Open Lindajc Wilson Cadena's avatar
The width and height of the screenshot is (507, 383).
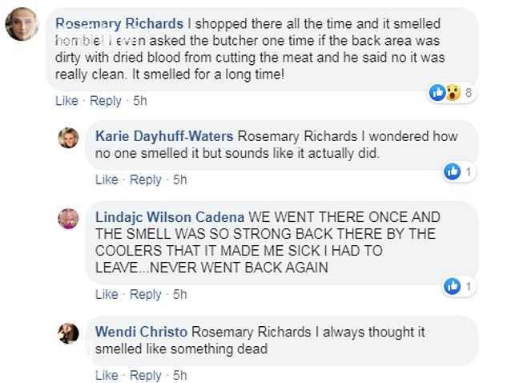[x=68, y=219]
